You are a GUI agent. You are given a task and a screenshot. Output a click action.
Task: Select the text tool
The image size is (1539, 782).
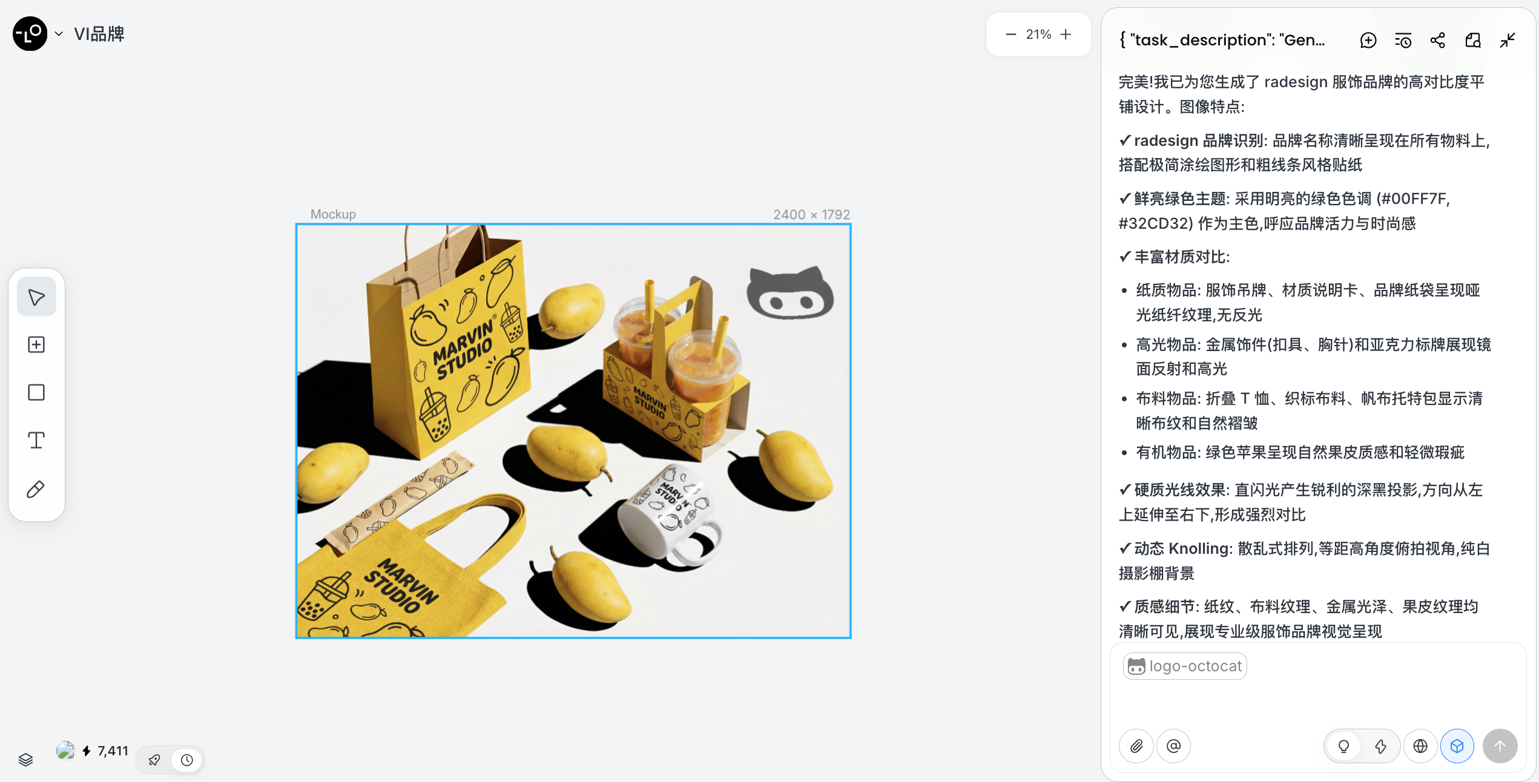coord(36,440)
